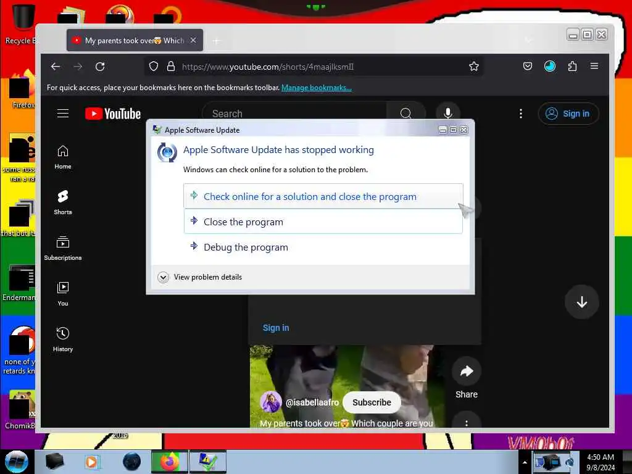Image resolution: width=632 pixels, height=474 pixels.
Task: Open the dark globe taskbar icon
Action: (132, 462)
